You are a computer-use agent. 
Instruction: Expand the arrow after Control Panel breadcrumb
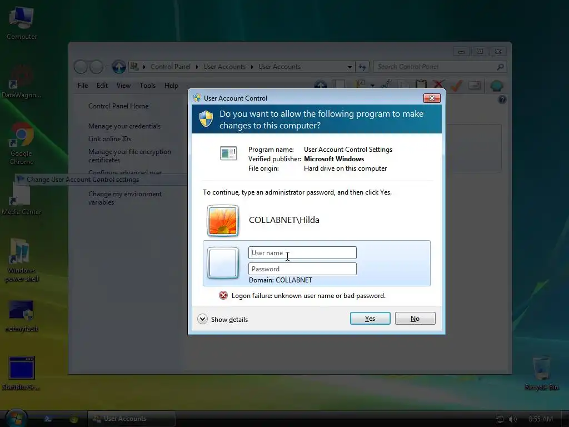click(x=197, y=67)
